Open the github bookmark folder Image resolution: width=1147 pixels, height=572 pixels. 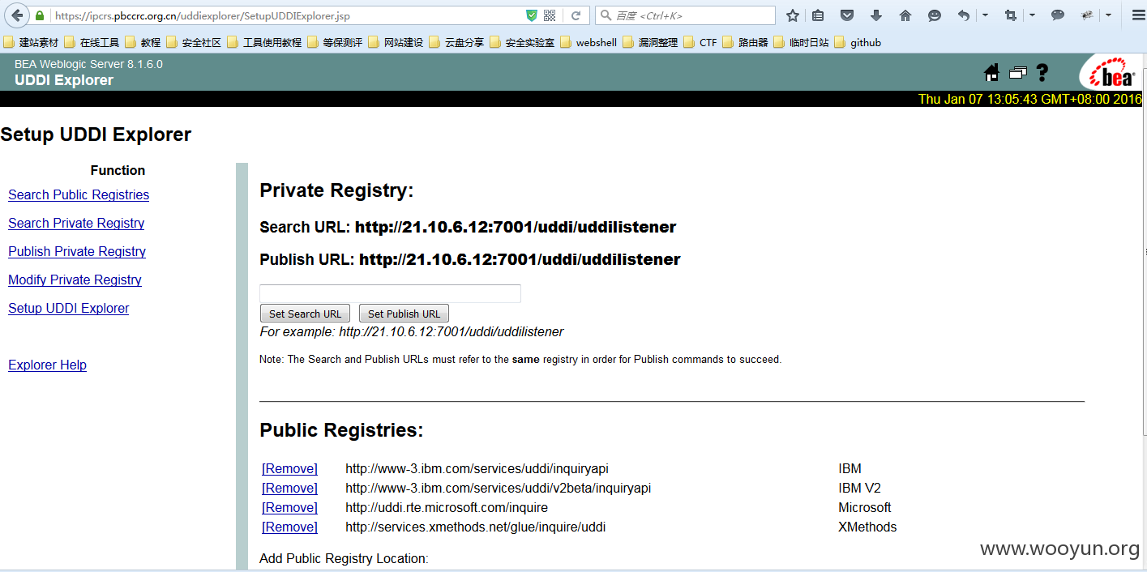pyautogui.click(x=858, y=42)
